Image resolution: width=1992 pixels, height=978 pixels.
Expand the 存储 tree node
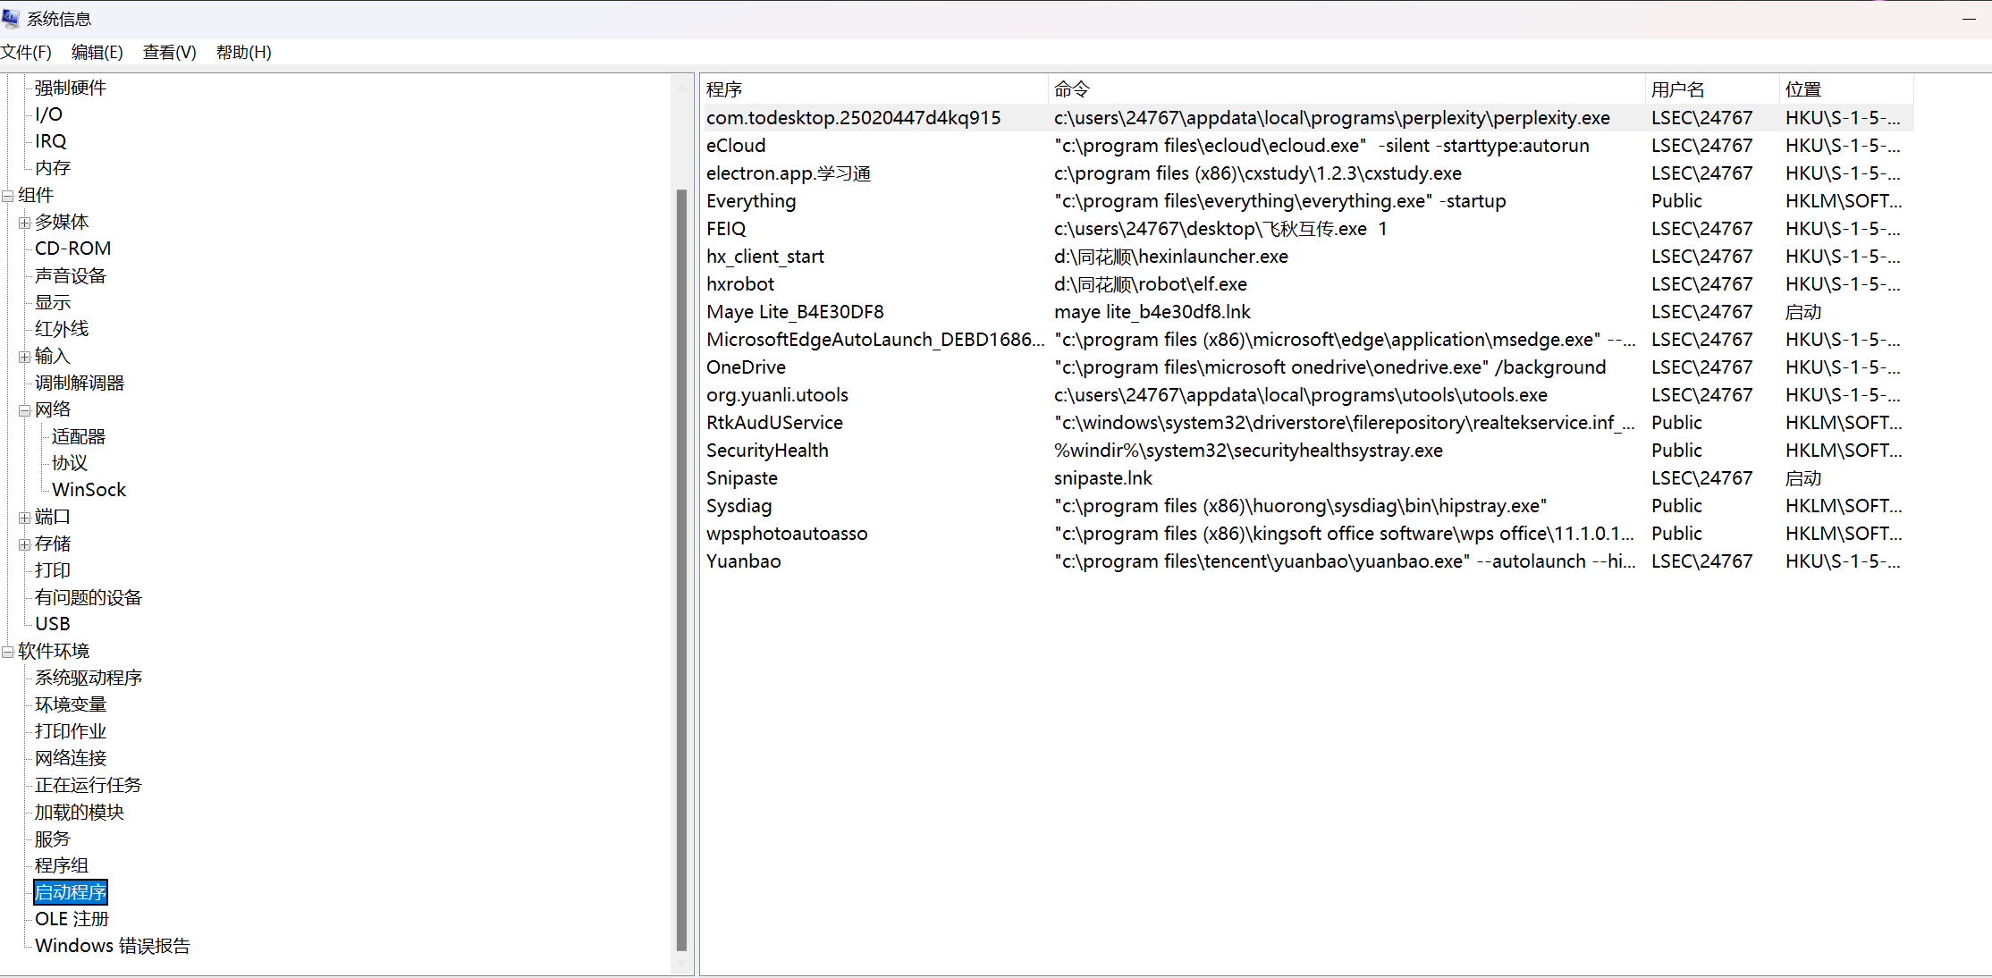pyautogui.click(x=24, y=544)
